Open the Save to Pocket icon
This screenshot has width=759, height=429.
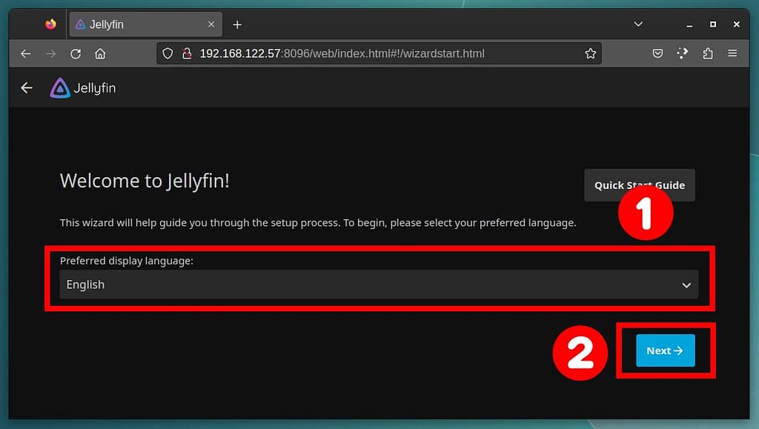(657, 54)
